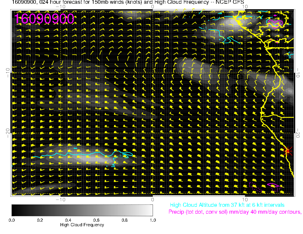Click the cyan 37 contour label on the cloud band
This screenshot has width=303, height=234.
pyautogui.click(x=121, y=156)
